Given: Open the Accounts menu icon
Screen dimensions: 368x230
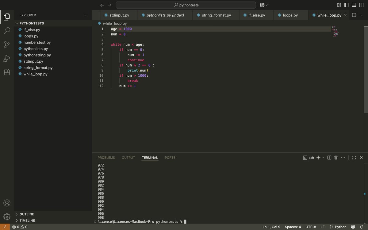Looking at the screenshot, I should pyautogui.click(x=7, y=203).
